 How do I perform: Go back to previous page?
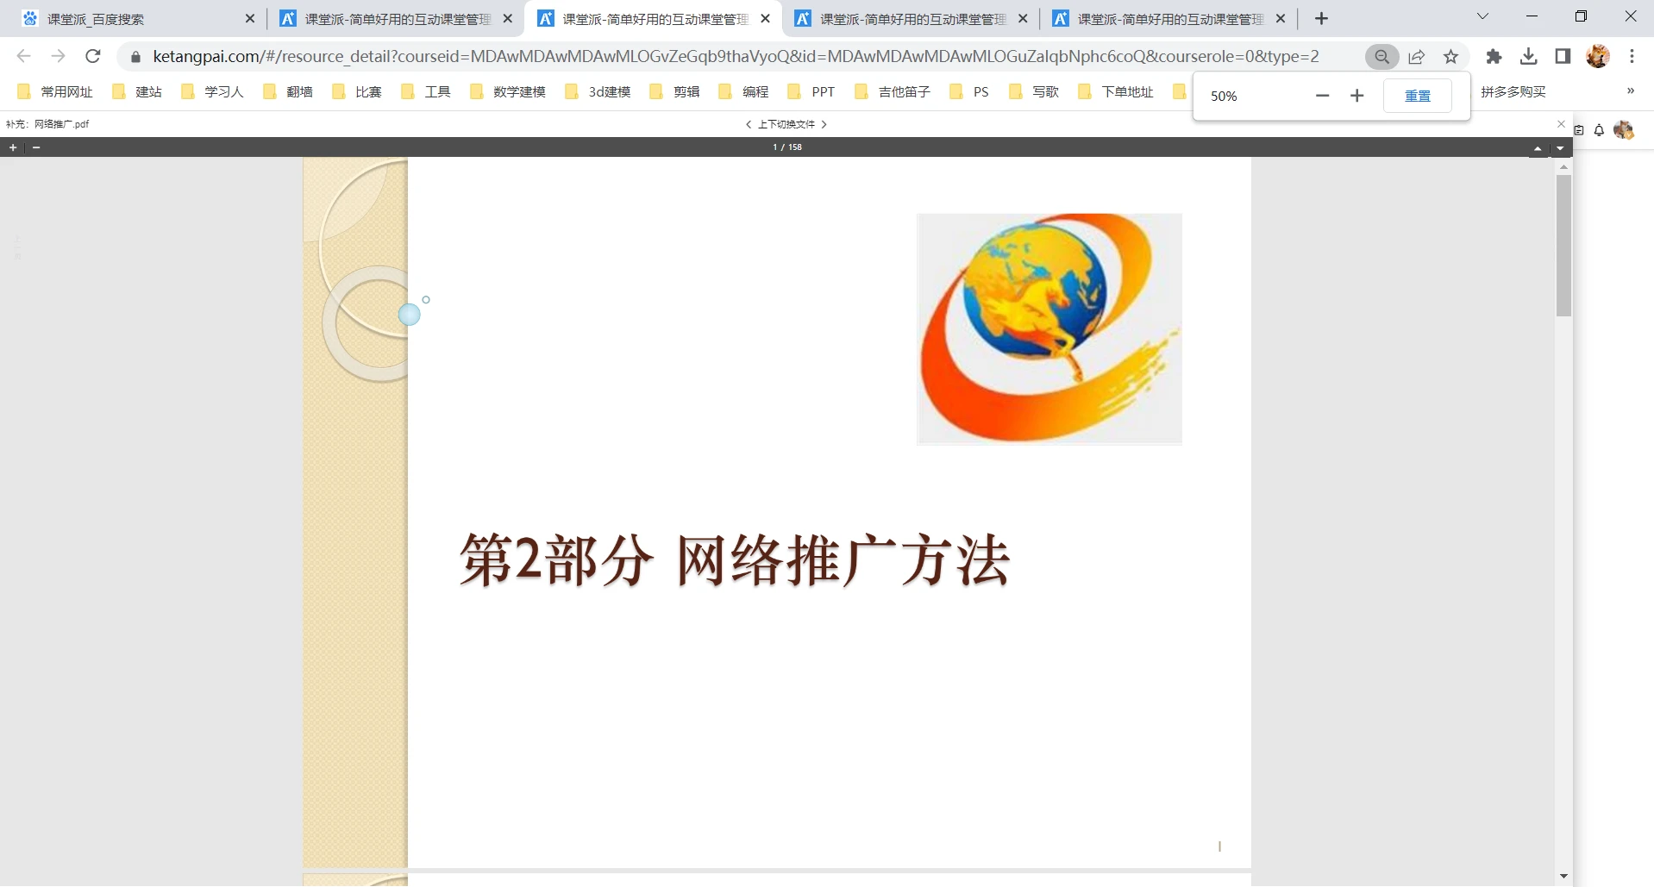click(24, 57)
